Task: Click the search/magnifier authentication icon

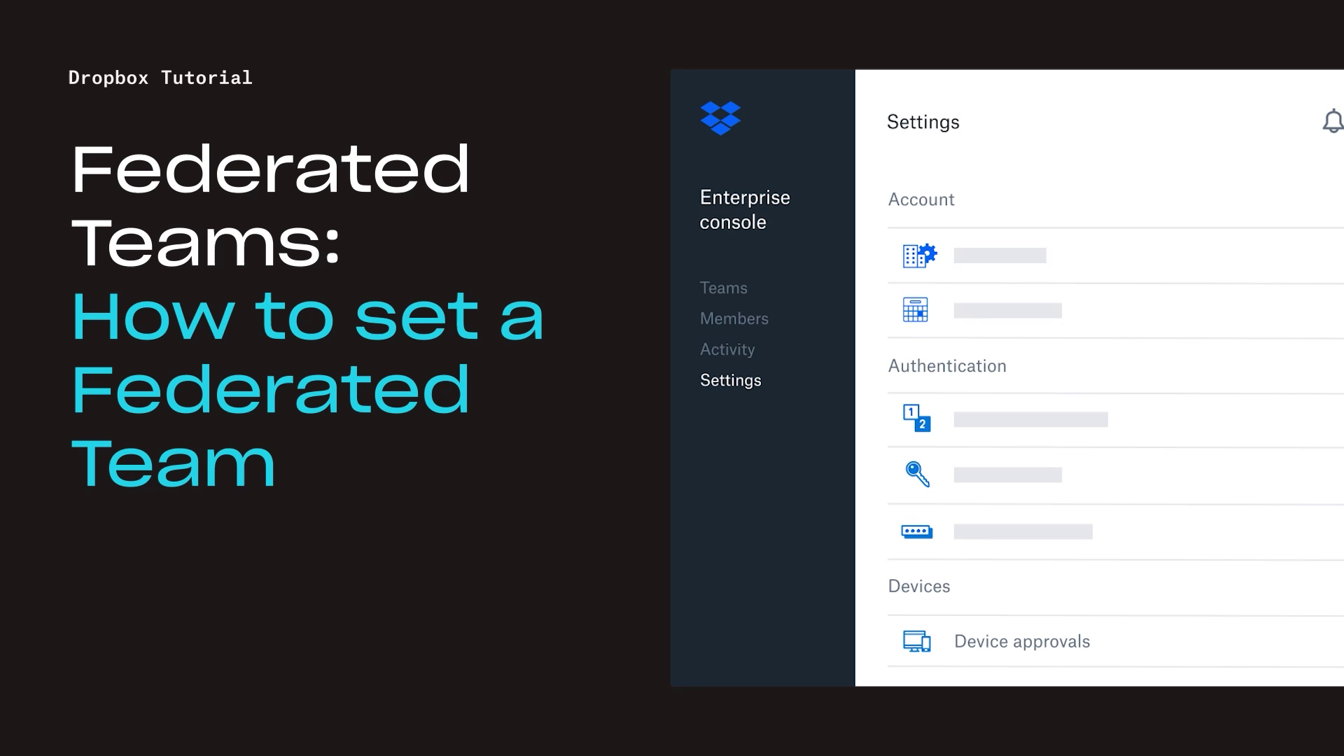Action: [918, 473]
